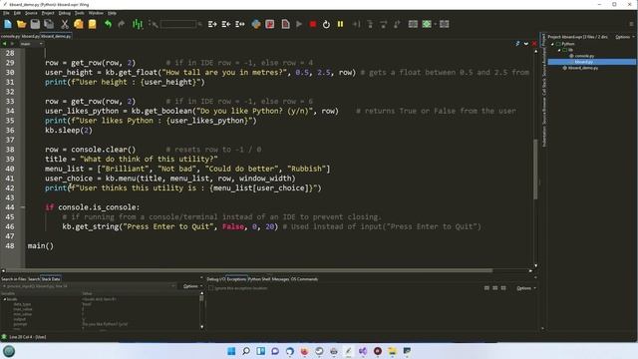Screen dimensions: 638x359
Task: Open the Python Shell tab
Action: pyautogui.click(x=259, y=279)
